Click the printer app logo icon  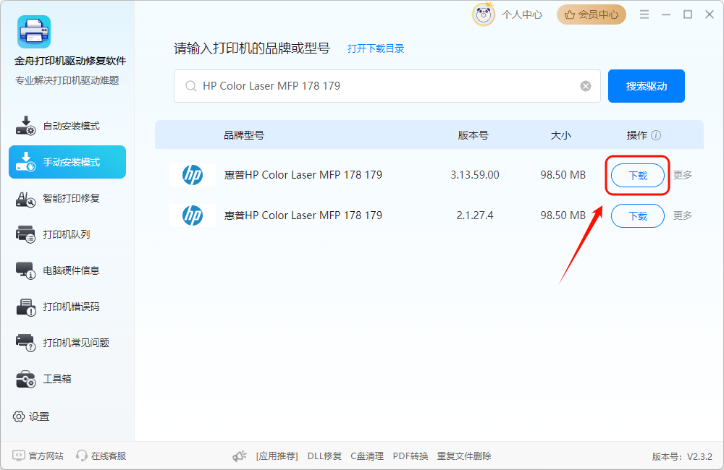click(34, 32)
